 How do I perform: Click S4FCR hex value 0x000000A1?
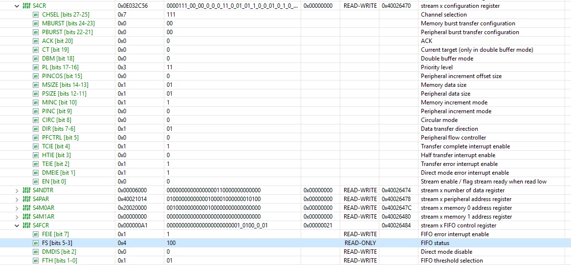tap(132, 225)
